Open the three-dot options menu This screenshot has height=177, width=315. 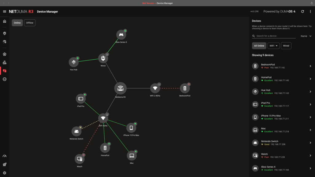[310, 11]
